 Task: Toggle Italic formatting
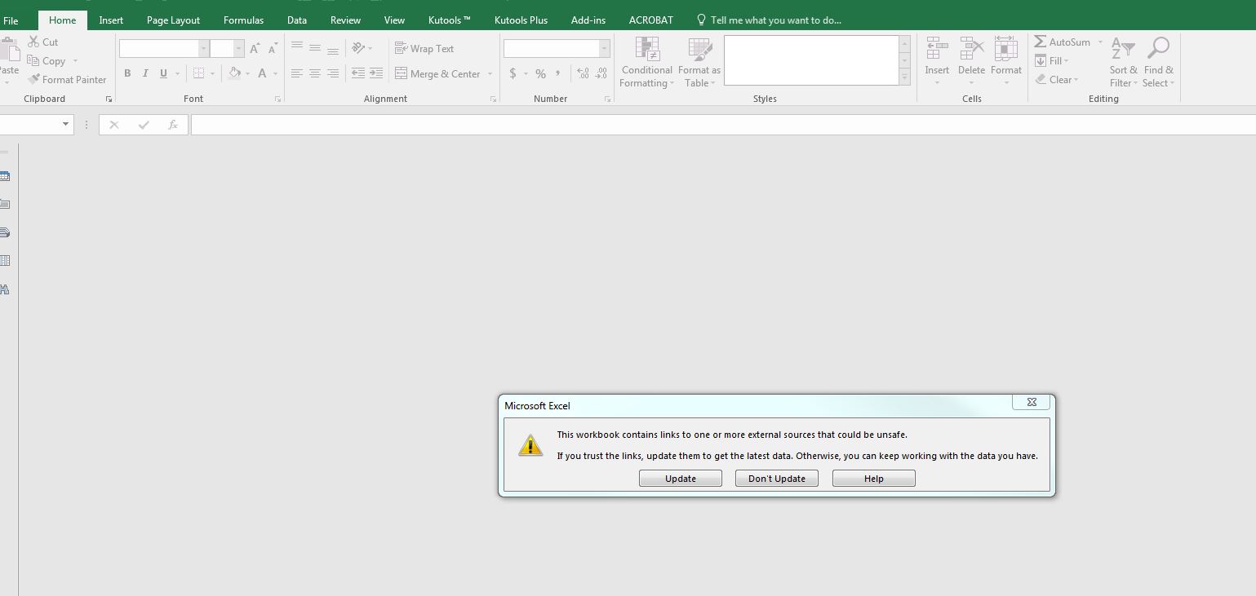pyautogui.click(x=145, y=73)
